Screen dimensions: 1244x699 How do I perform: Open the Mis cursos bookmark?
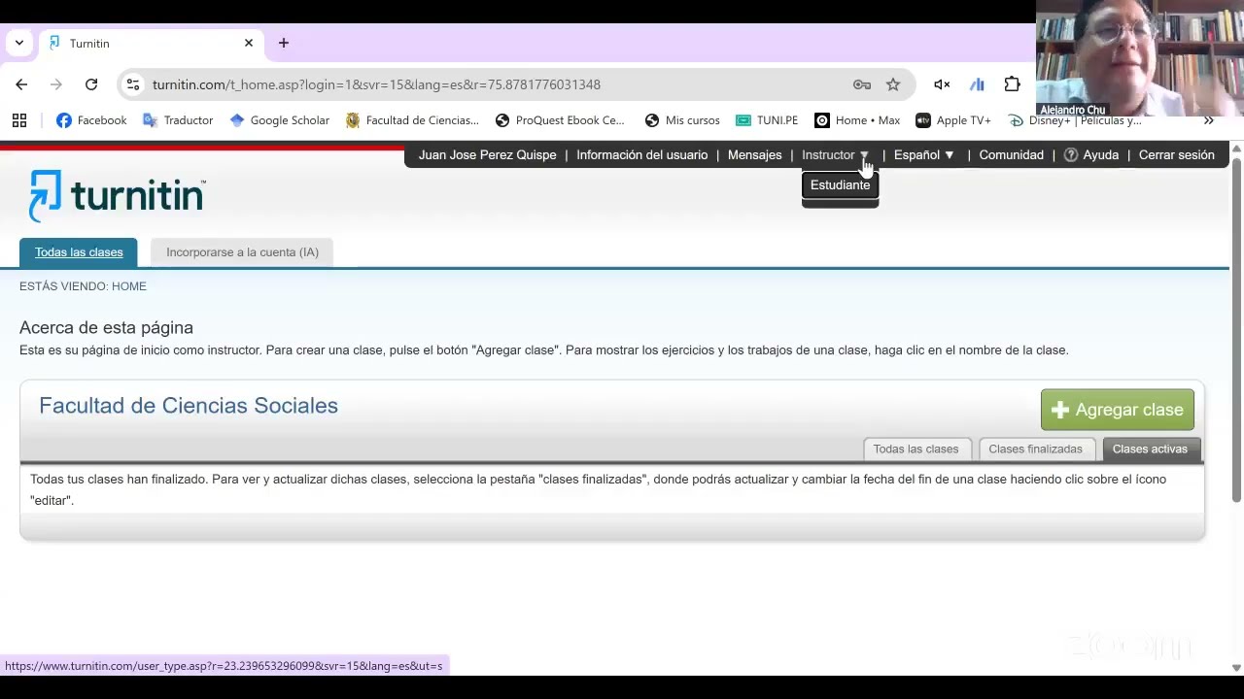[682, 120]
